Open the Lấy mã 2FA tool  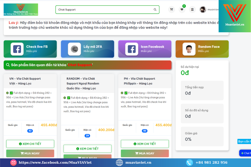88,49
